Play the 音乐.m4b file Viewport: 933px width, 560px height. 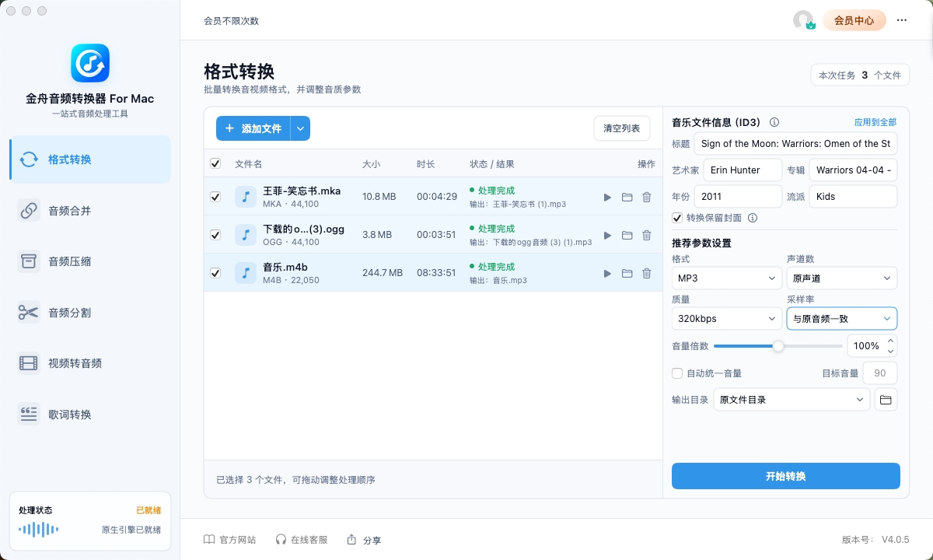pos(607,273)
